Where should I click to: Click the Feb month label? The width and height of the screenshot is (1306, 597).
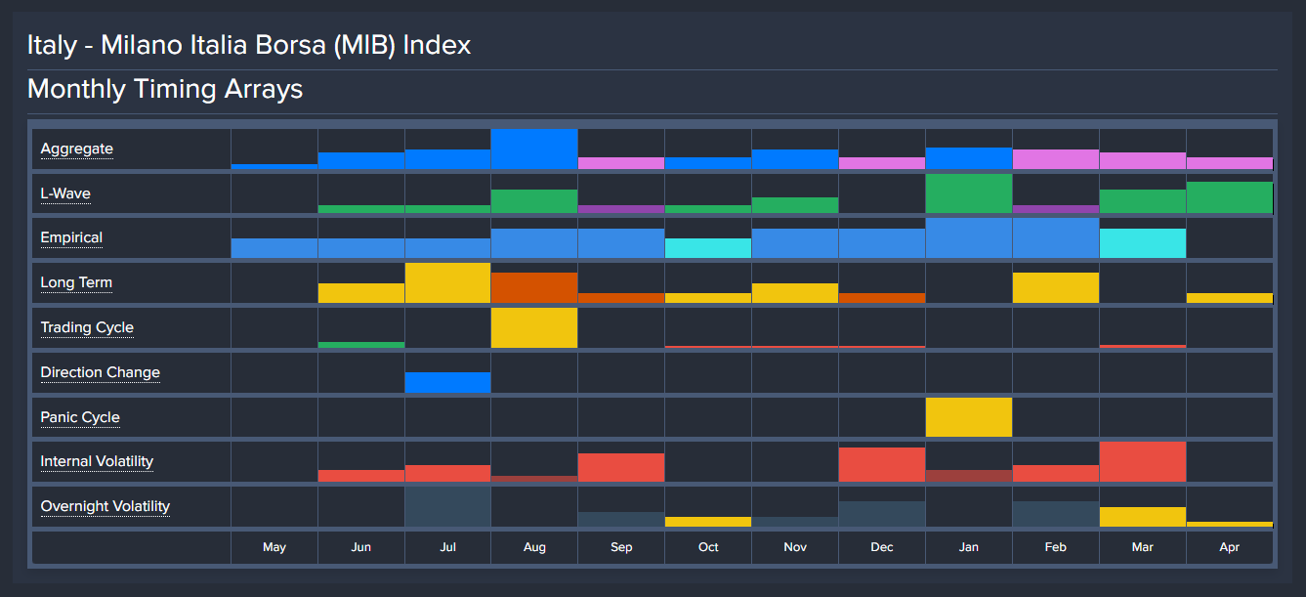(x=1056, y=547)
